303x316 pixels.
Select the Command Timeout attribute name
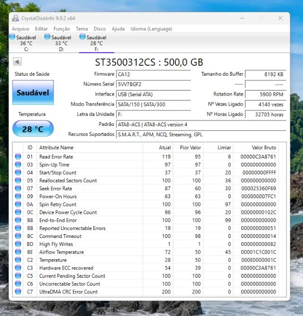click(60, 236)
